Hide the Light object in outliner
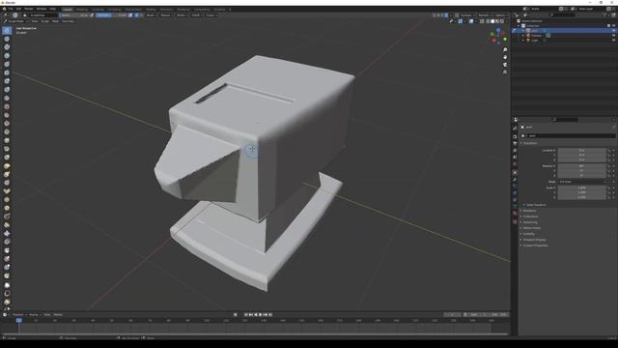This screenshot has width=618, height=348. coord(613,41)
